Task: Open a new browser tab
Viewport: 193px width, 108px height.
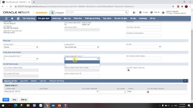Action: tap(34, 2)
